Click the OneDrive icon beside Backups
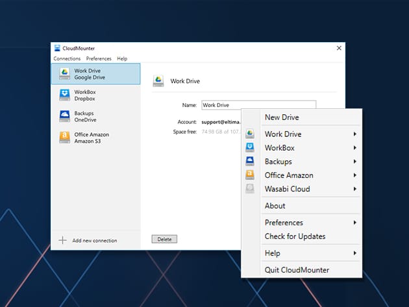This screenshot has height=307, width=409. [64, 116]
